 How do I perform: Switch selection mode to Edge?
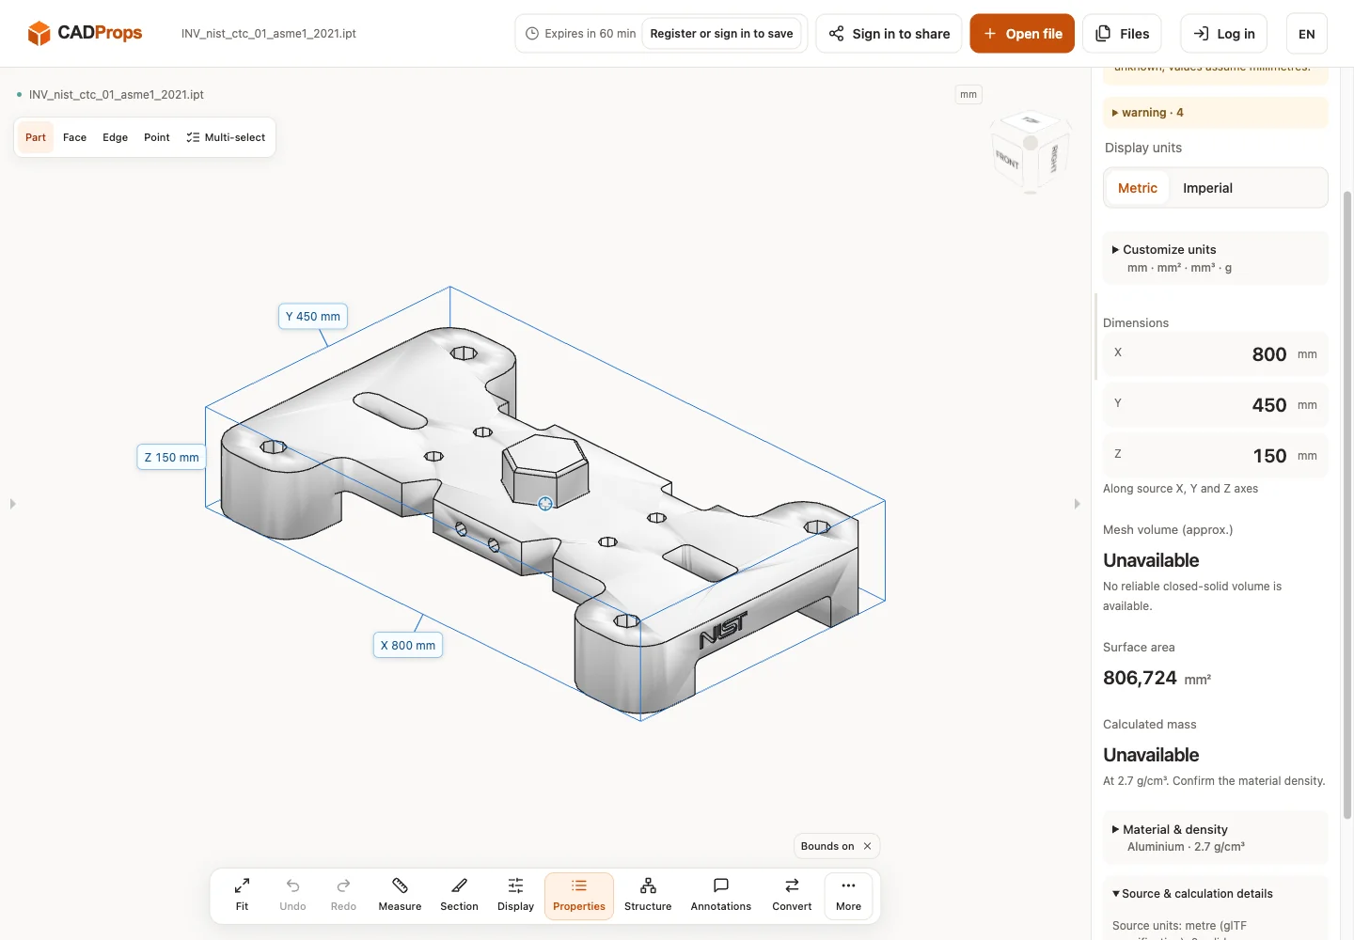(x=115, y=137)
